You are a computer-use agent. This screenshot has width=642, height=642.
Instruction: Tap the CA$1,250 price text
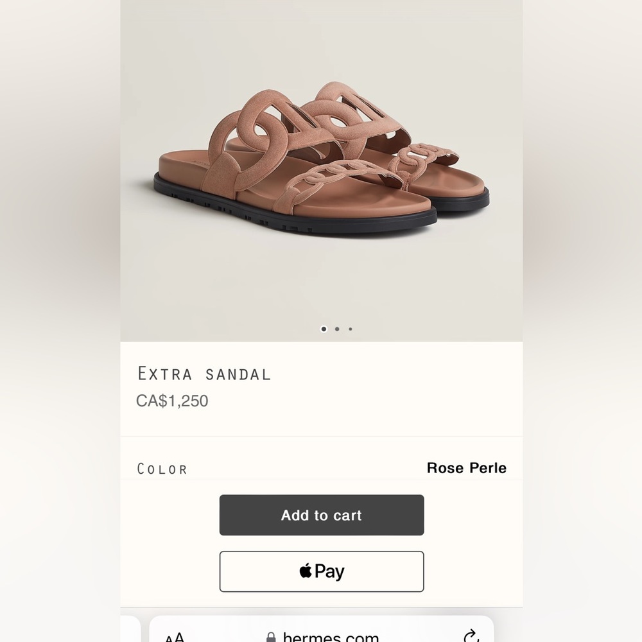[x=172, y=401]
